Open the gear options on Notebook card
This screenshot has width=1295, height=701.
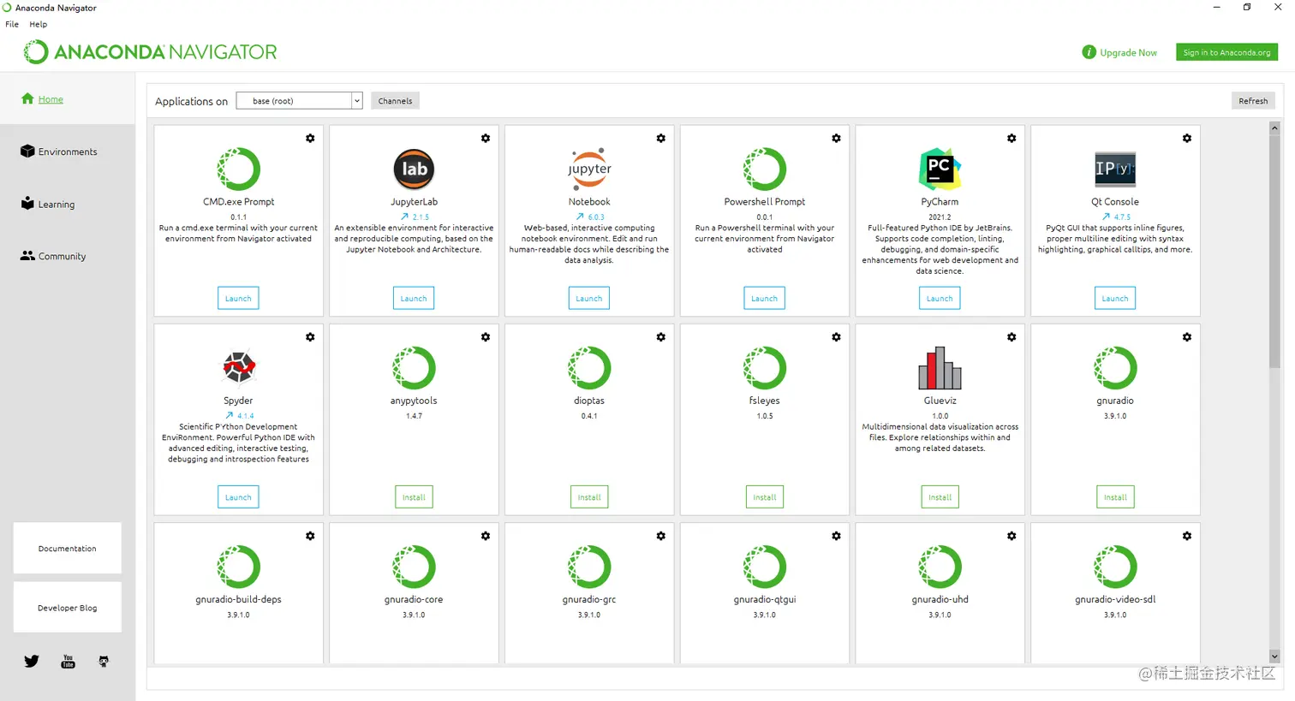pyautogui.click(x=661, y=138)
